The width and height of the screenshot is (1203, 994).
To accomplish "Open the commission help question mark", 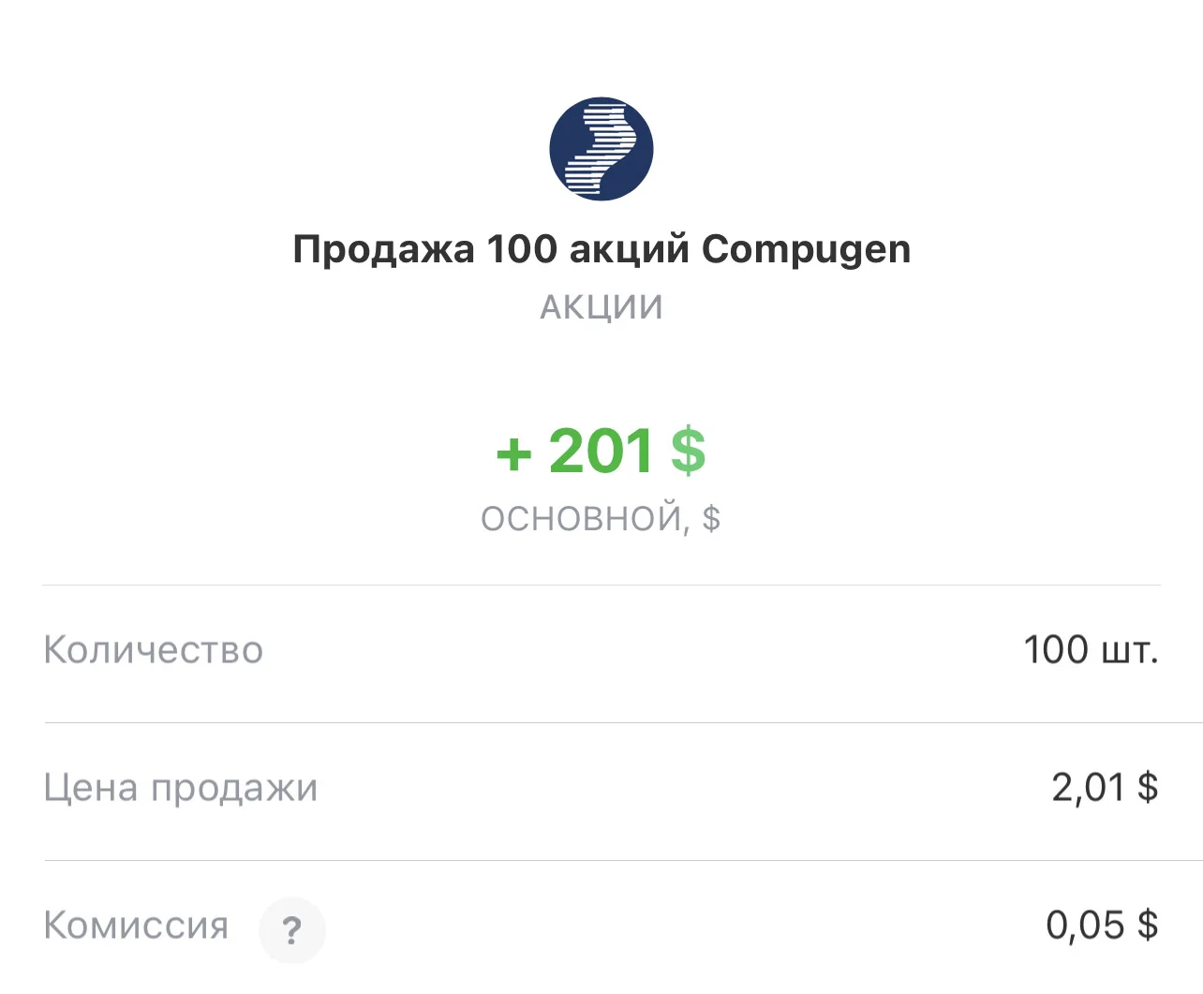I will [x=291, y=930].
